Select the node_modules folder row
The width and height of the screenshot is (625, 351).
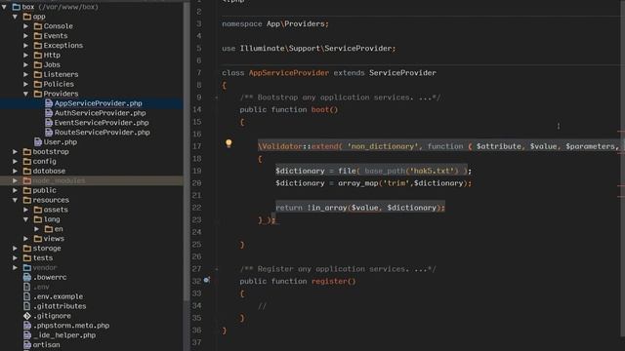click(x=91, y=180)
